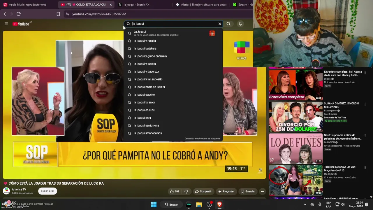Viewport: 373px width, 210px height.
Task: Show hidden system tray icons chevron
Action: (305, 204)
